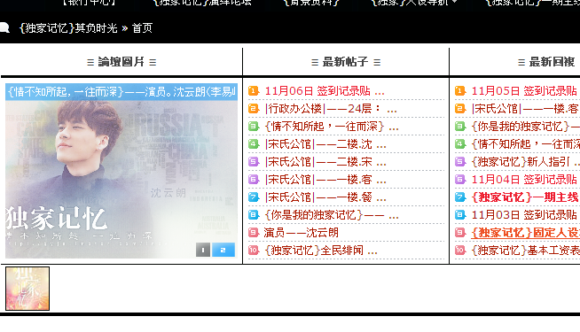The height and width of the screenshot is (332, 580).
Task: Open the 11月06日 签到记录贴 post
Action: pyautogui.click(x=325, y=91)
